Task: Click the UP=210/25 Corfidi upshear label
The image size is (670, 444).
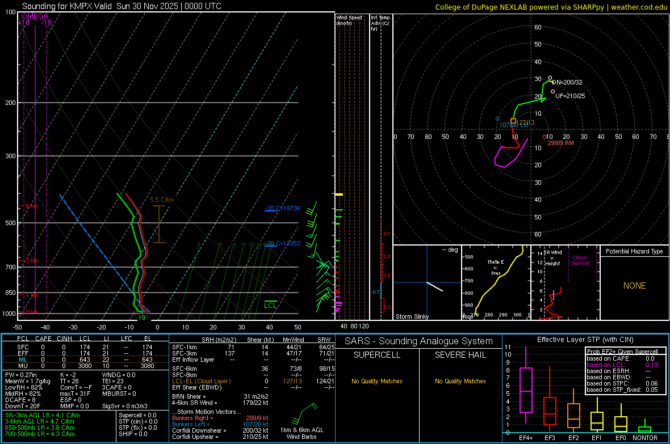Action: pyautogui.click(x=570, y=96)
